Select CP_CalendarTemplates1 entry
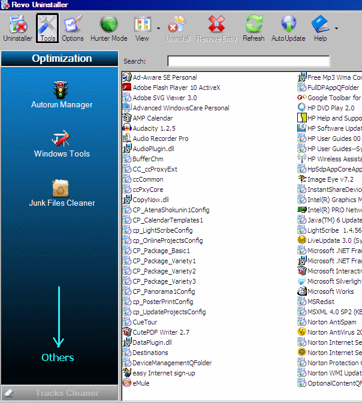This screenshot has width=362, height=403. (x=163, y=220)
